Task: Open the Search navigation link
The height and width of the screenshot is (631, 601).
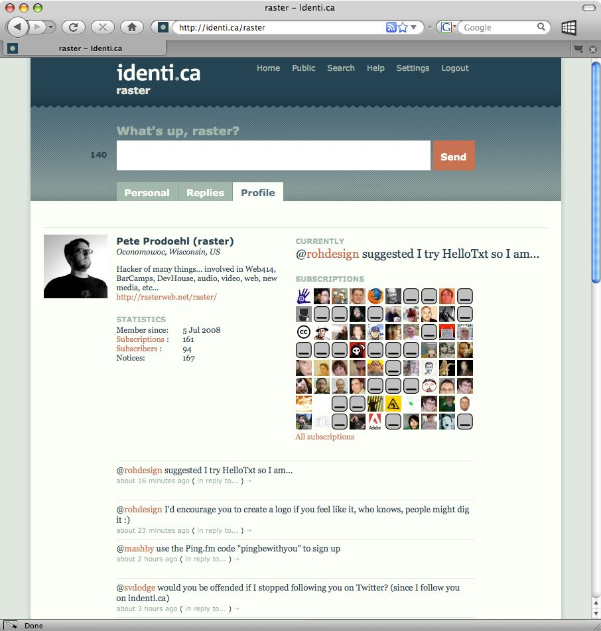Action: [341, 68]
